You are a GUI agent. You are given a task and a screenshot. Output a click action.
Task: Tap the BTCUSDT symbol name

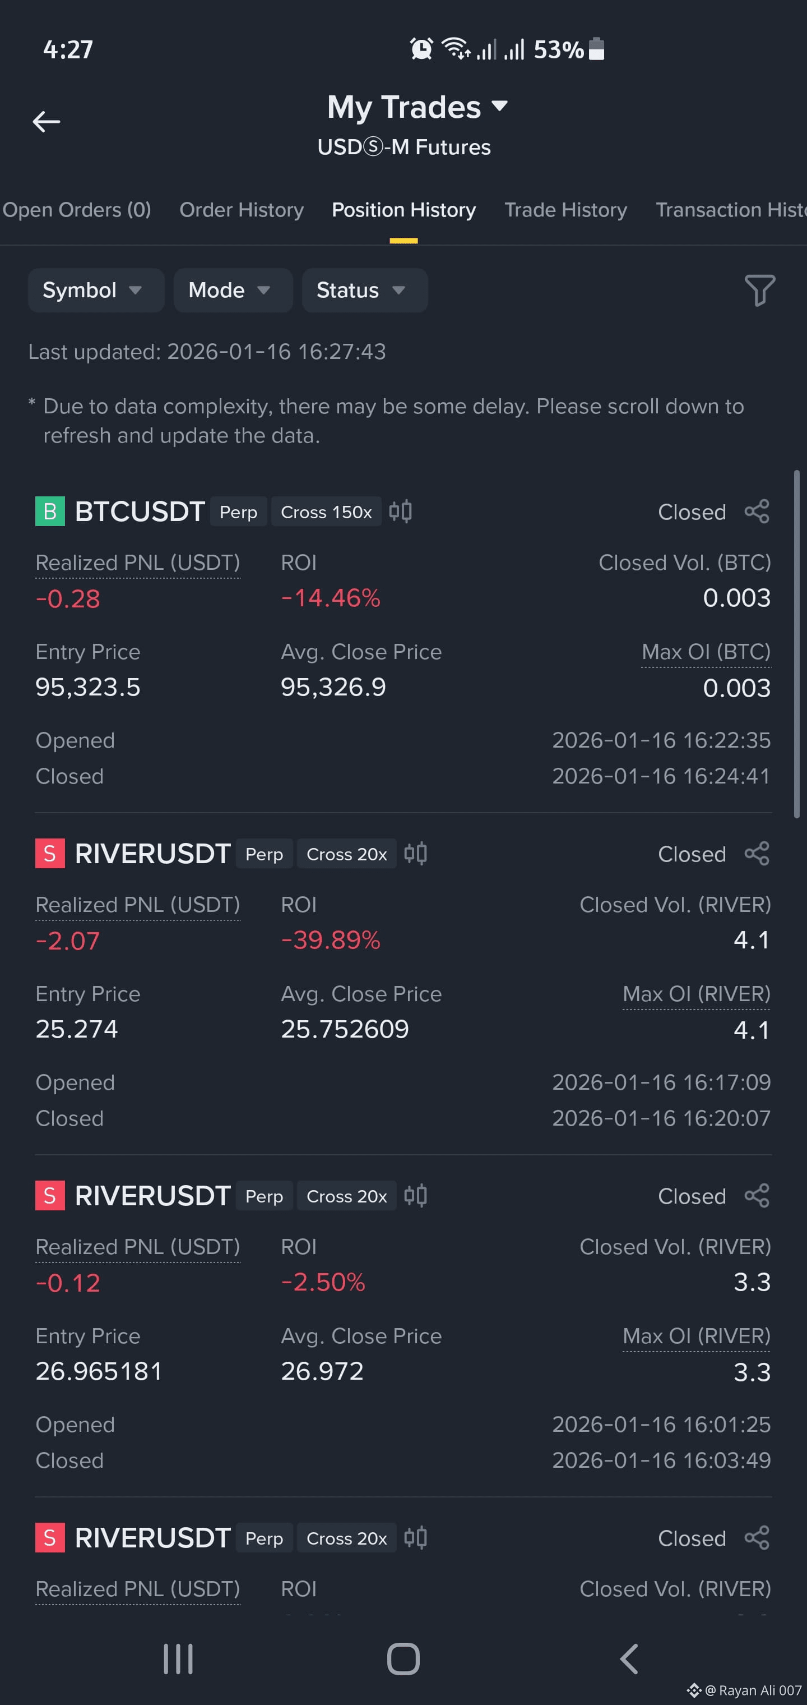[x=140, y=511]
